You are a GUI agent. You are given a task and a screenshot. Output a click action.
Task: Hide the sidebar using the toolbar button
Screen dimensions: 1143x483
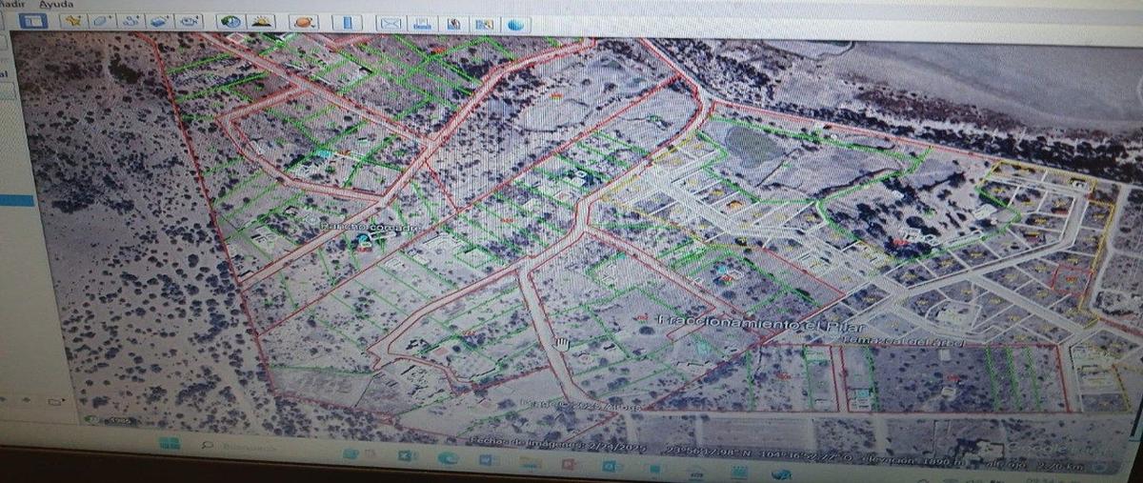point(33,21)
